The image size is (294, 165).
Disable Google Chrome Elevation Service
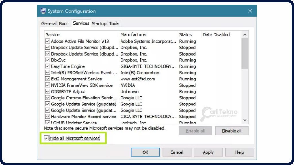click(x=48, y=98)
